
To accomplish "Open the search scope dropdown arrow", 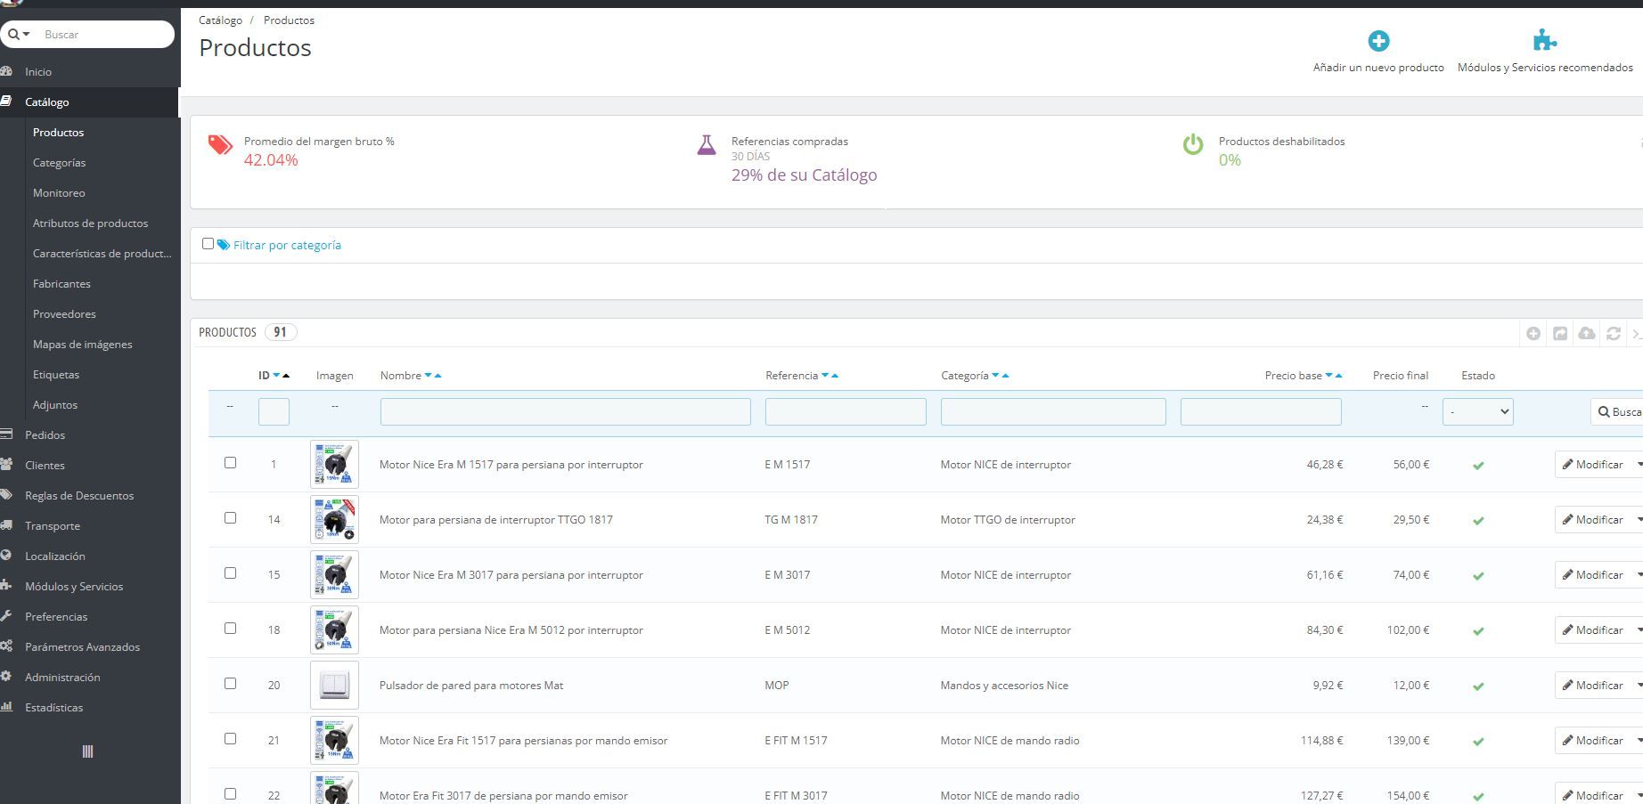I will (x=27, y=35).
